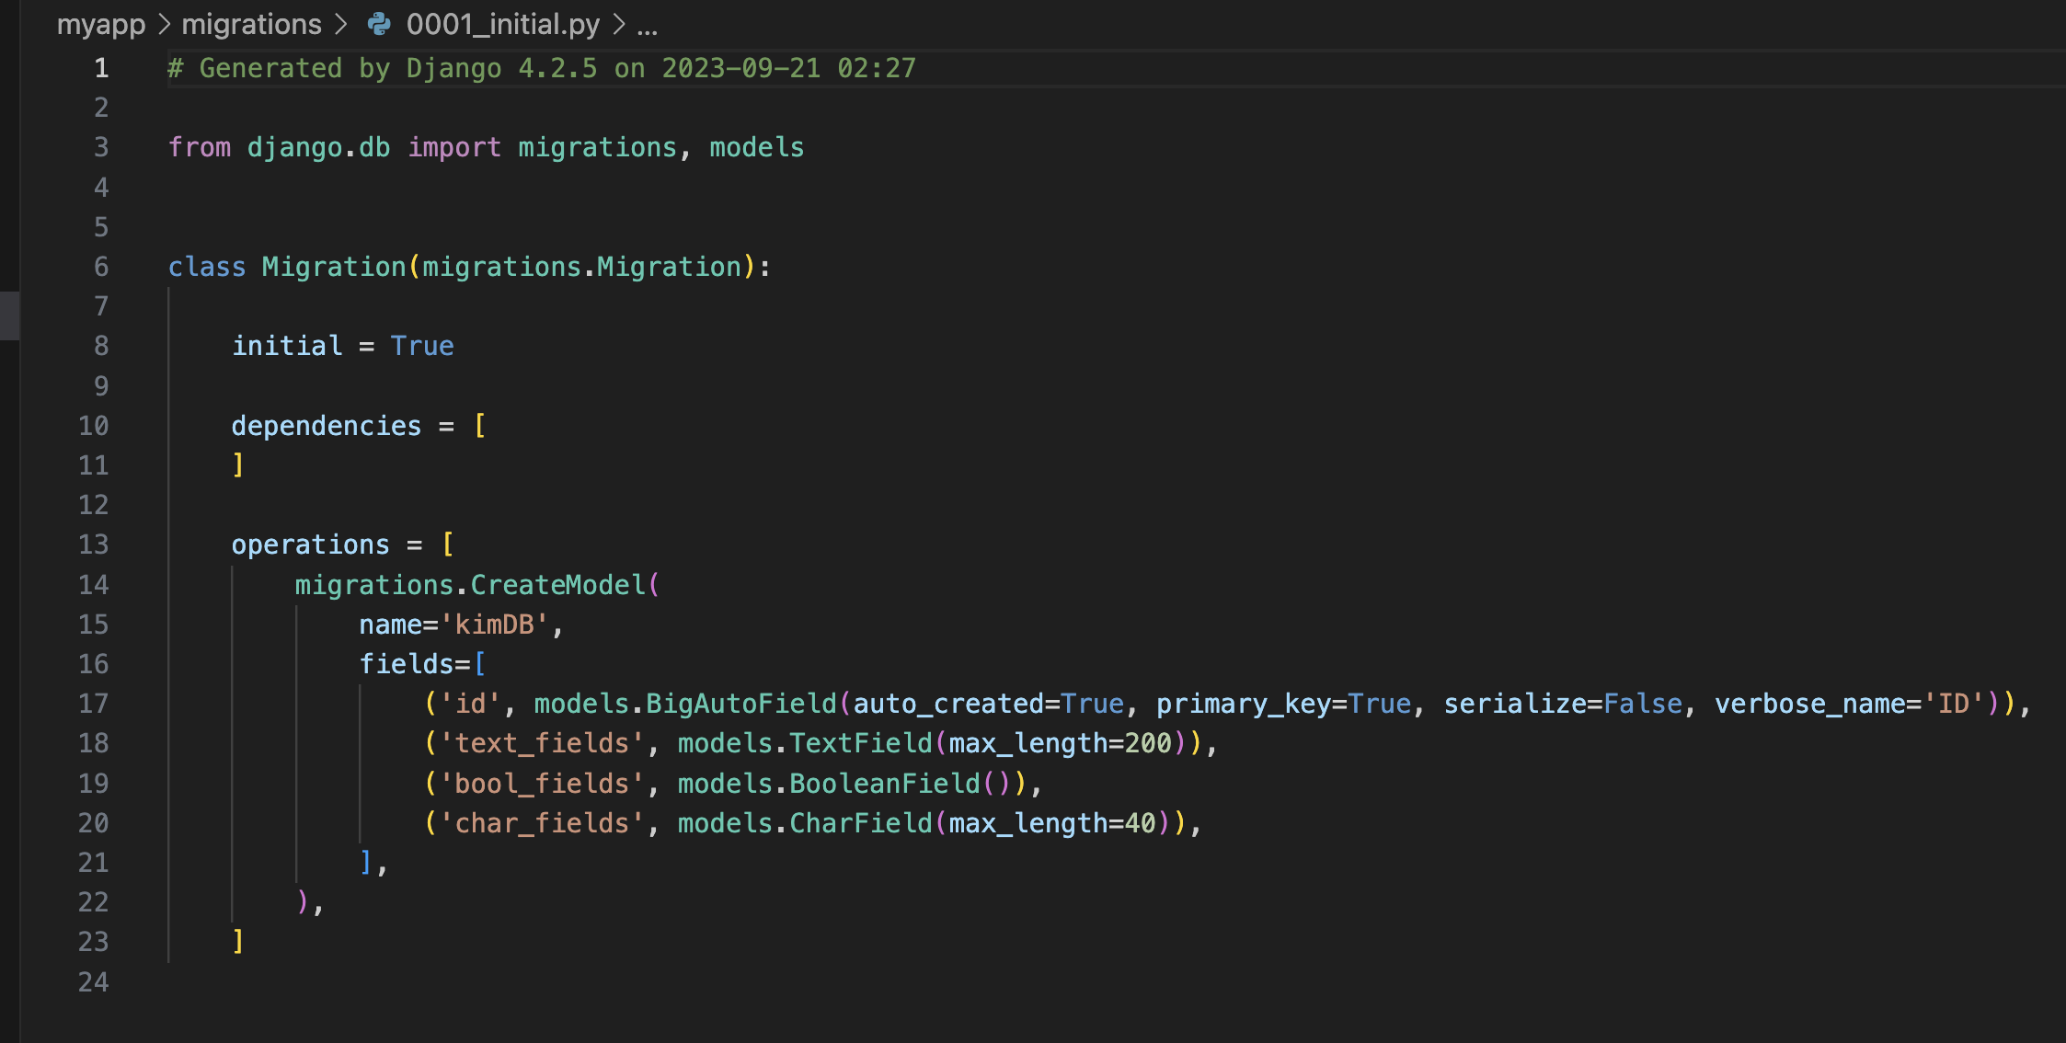Viewport: 2066px width, 1043px height.
Task: Click the 'bool_fields' string
Action: click(543, 784)
